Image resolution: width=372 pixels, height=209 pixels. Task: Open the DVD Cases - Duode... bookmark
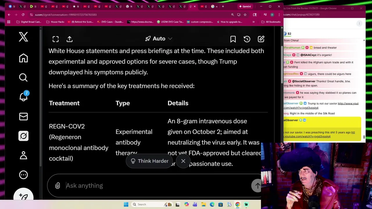pos(110,22)
